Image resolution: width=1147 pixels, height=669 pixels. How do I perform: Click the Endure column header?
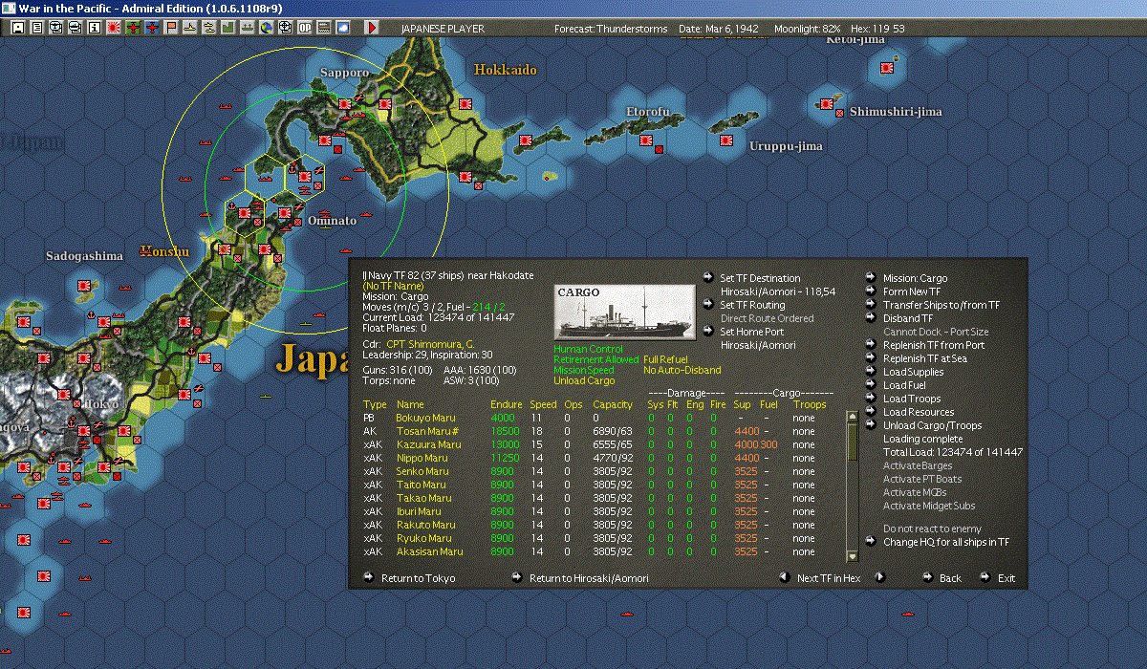[x=506, y=404]
